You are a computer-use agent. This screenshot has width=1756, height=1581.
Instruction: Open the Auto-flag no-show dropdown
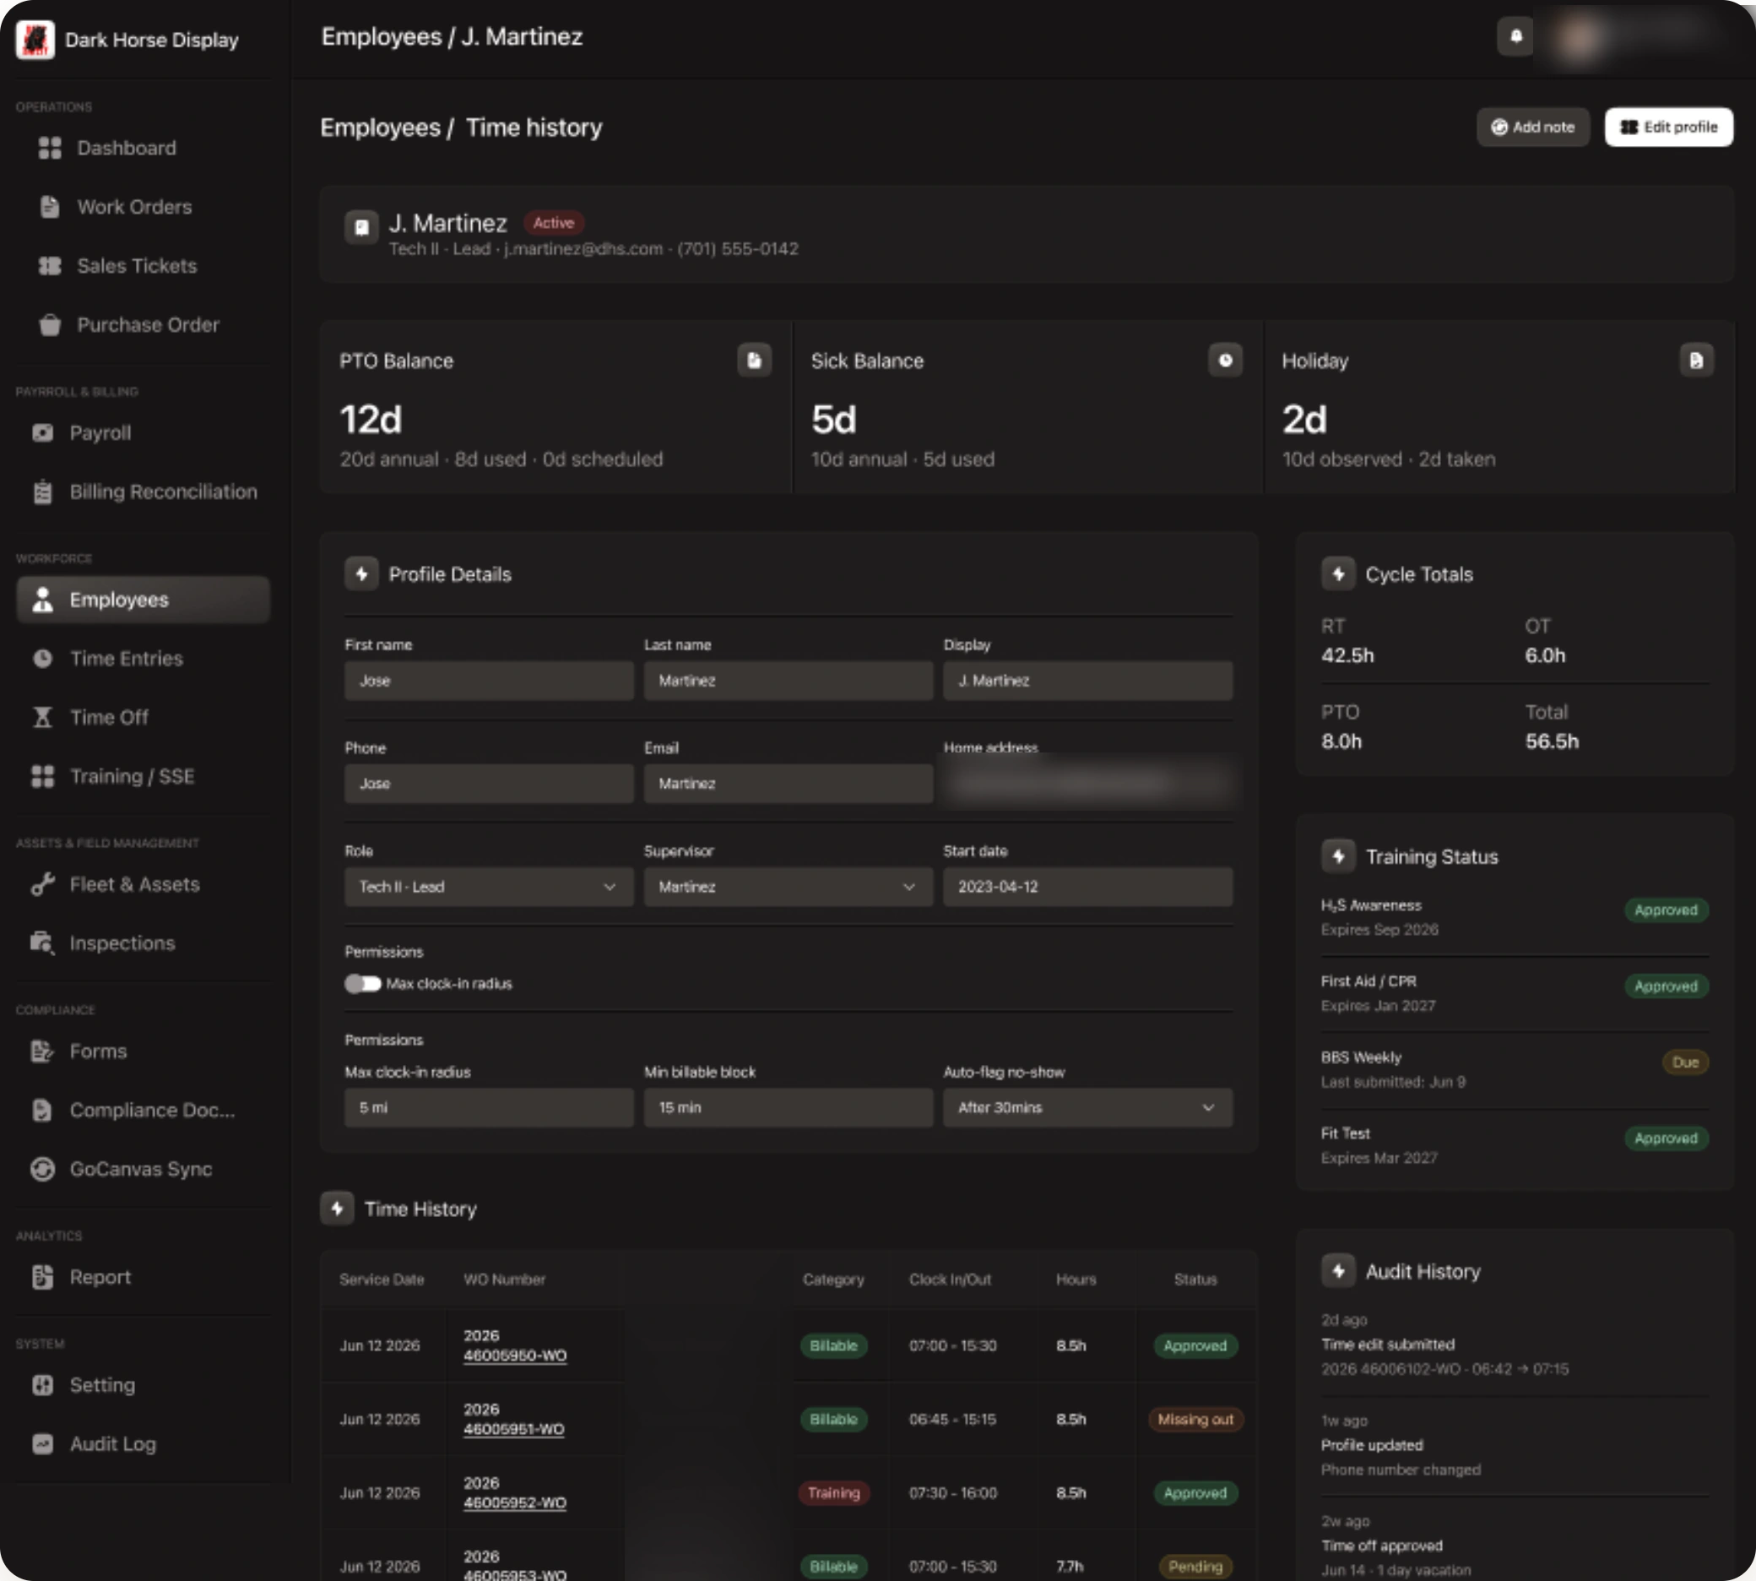[x=1088, y=1107]
